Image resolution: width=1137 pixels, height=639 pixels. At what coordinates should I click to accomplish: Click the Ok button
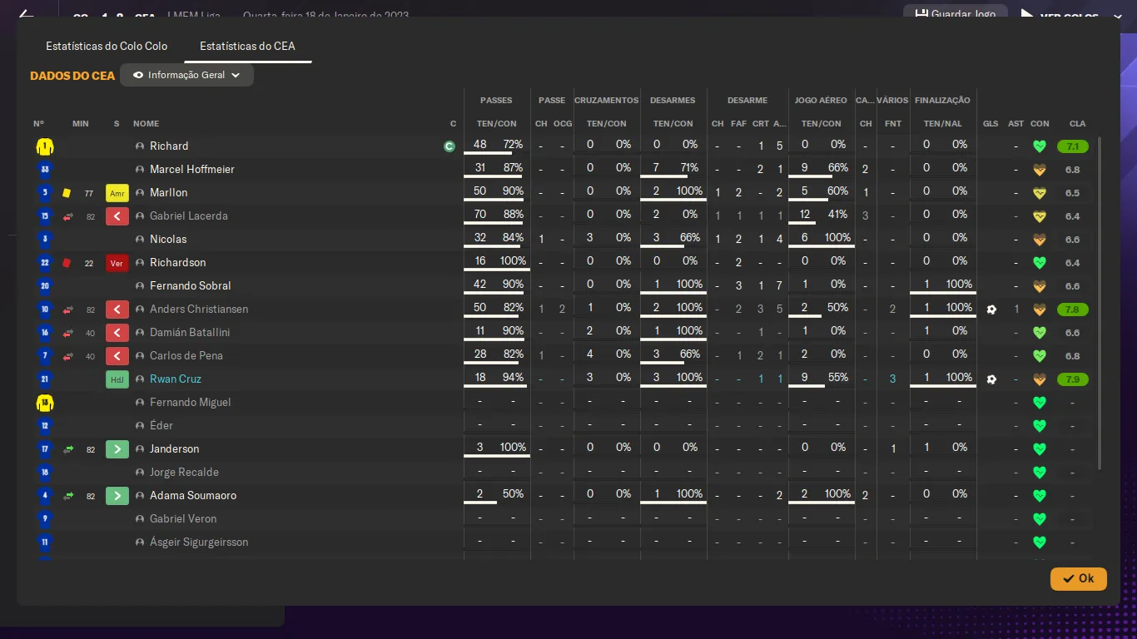pos(1078,578)
